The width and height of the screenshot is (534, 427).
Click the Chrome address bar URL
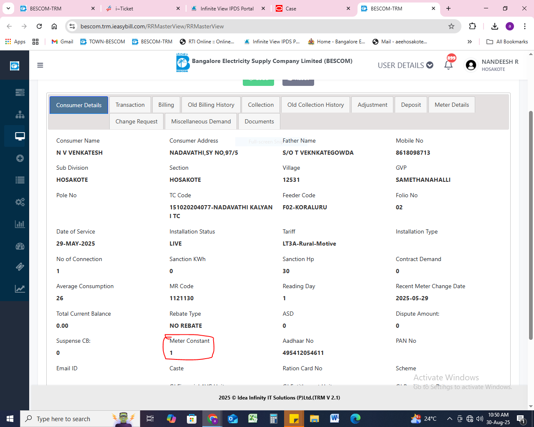tap(152, 26)
